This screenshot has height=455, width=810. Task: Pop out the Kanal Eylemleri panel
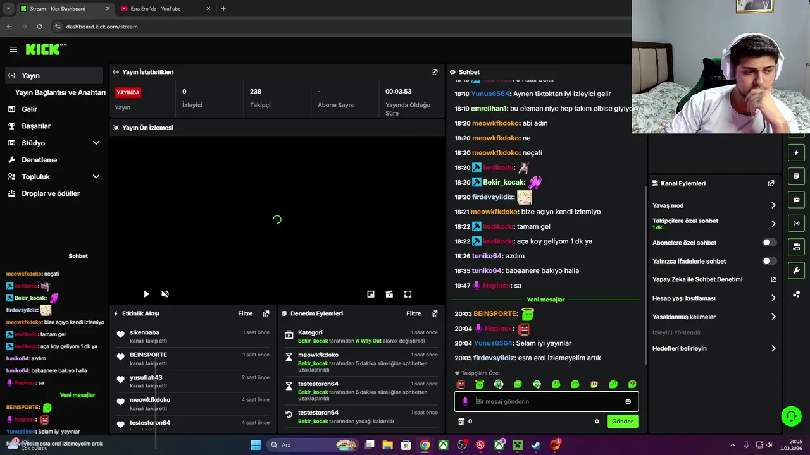pos(771,183)
